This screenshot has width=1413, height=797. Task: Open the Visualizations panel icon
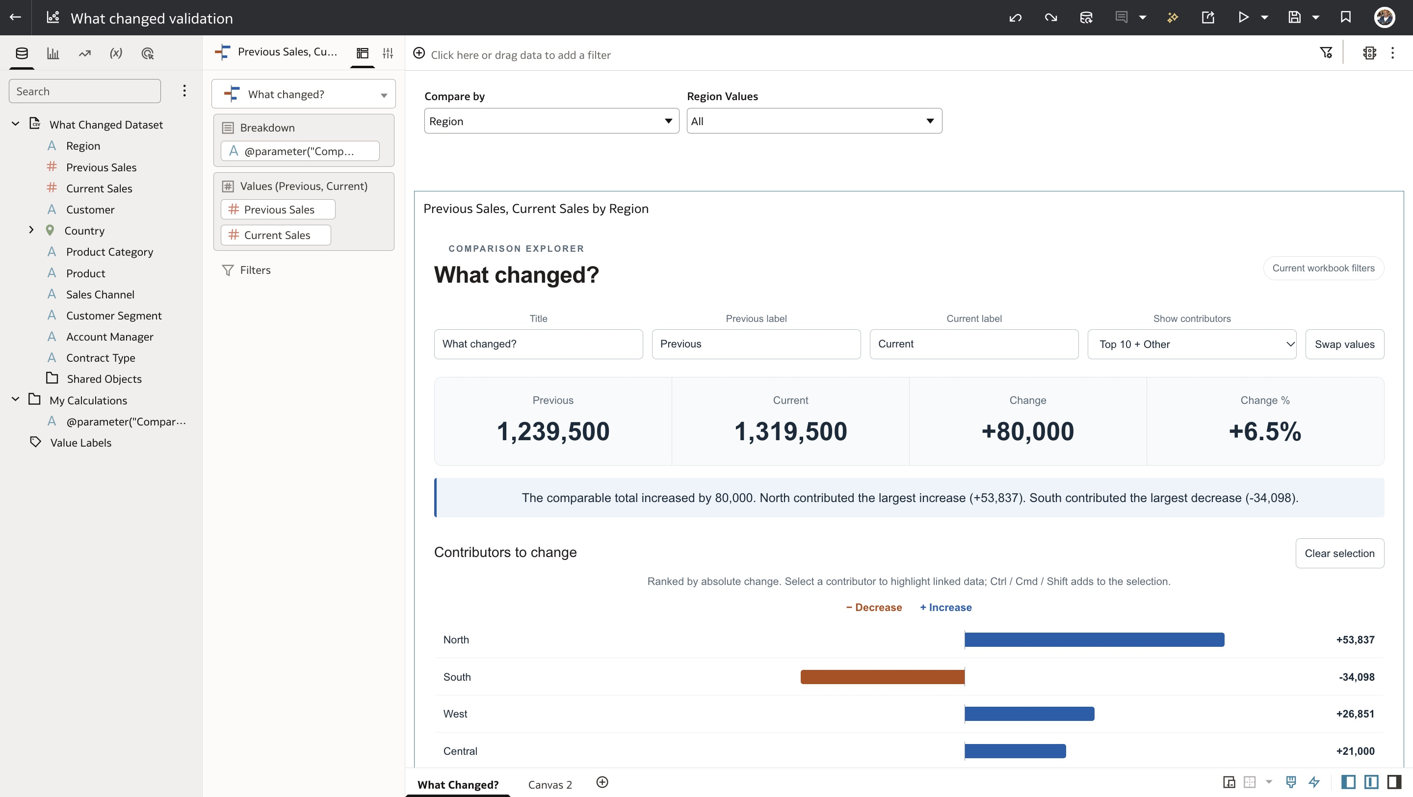pyautogui.click(x=53, y=53)
